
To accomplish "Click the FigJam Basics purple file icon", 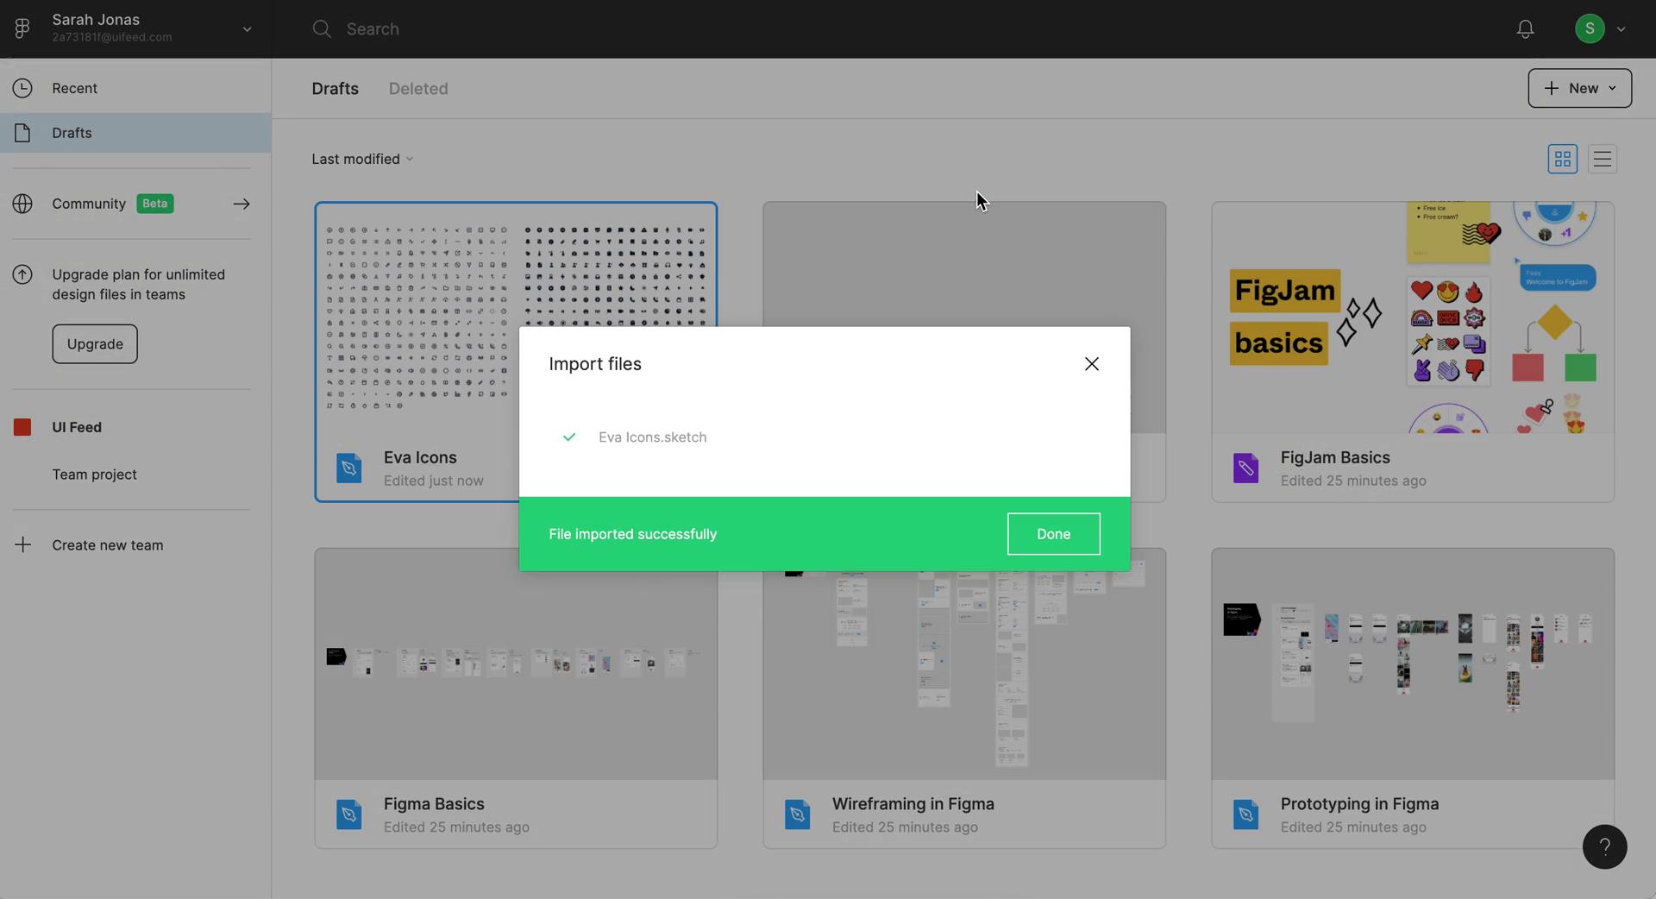I will pos(1245,468).
